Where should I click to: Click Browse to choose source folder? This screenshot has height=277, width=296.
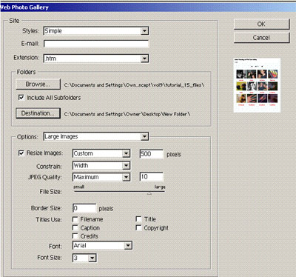pyautogui.click(x=38, y=84)
